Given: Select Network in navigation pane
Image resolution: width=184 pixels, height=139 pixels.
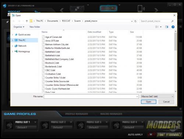Looking at the screenshot, I should (22, 46).
